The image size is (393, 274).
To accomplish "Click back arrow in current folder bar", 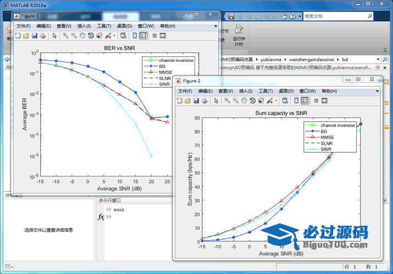I will point(7,59).
